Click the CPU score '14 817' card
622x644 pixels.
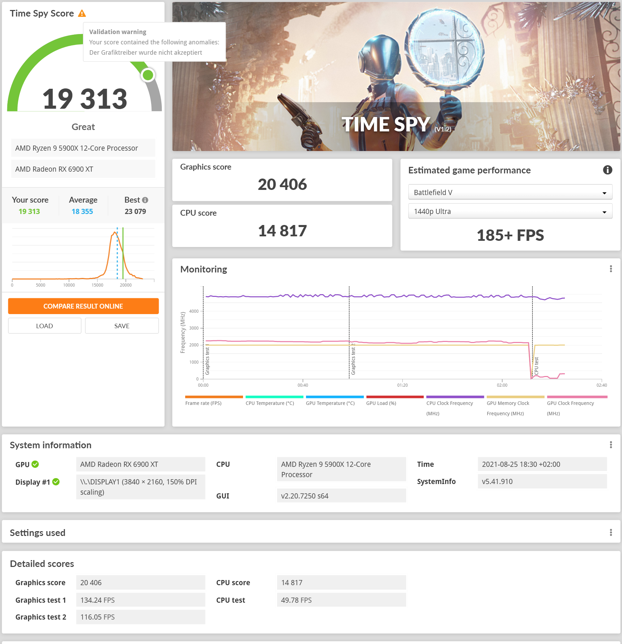(282, 226)
